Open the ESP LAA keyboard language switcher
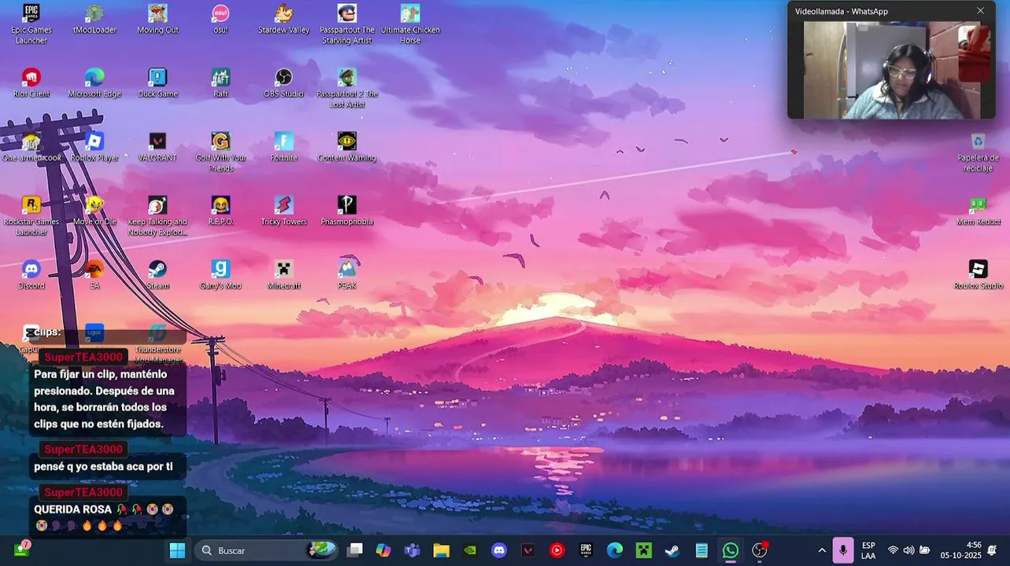Screen dimensions: 1010x566 [x=868, y=550]
